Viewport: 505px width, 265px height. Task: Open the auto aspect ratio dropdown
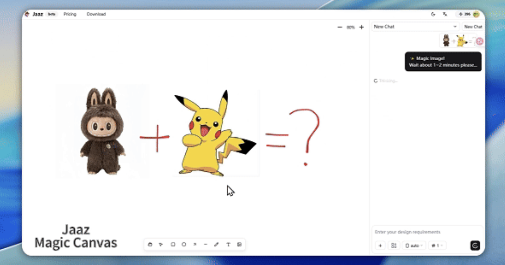(x=414, y=246)
